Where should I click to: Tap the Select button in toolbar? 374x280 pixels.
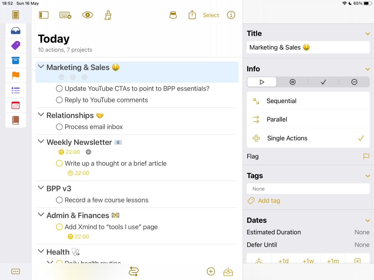pos(211,15)
